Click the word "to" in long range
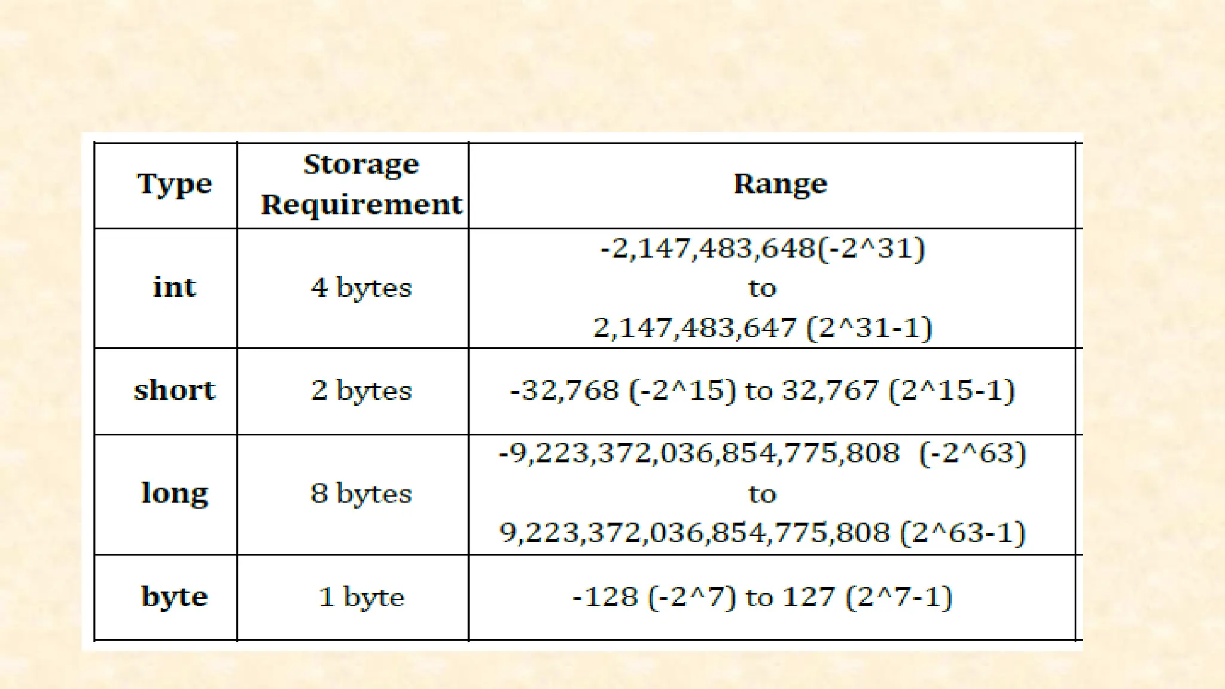This screenshot has height=689, width=1225. [763, 495]
